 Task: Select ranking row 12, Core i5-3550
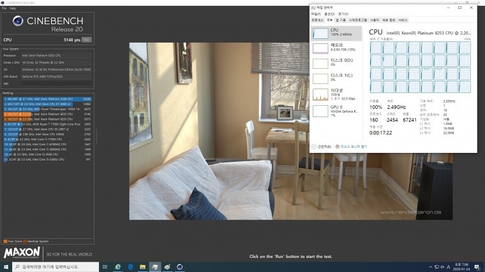(x=47, y=154)
